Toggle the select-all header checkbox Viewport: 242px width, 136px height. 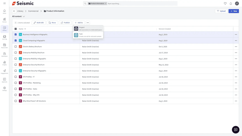(x=16, y=29)
